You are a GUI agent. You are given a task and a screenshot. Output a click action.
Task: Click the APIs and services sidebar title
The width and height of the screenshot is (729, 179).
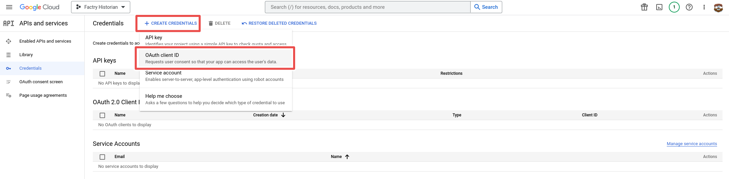point(44,23)
